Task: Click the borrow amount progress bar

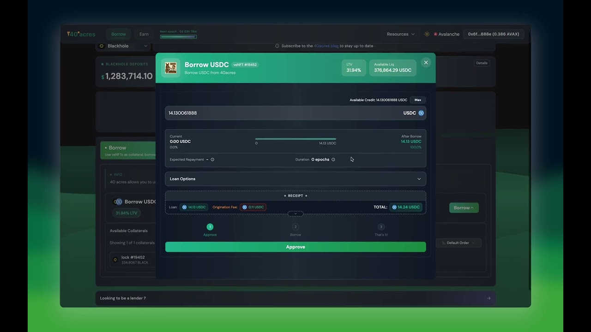Action: tap(295, 139)
